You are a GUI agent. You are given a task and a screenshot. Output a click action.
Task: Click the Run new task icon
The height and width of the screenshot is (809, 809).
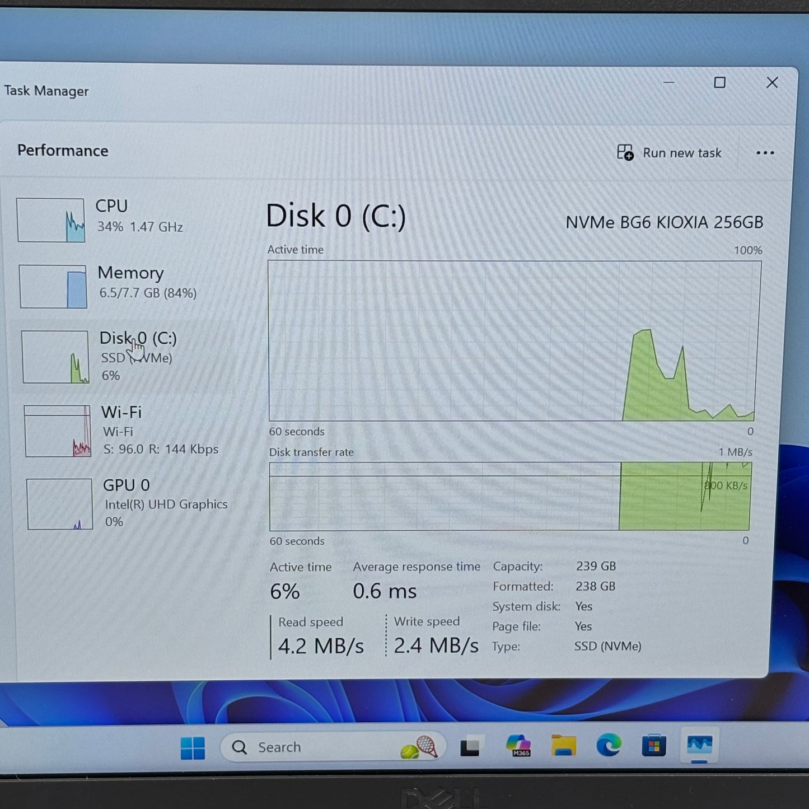(x=625, y=153)
